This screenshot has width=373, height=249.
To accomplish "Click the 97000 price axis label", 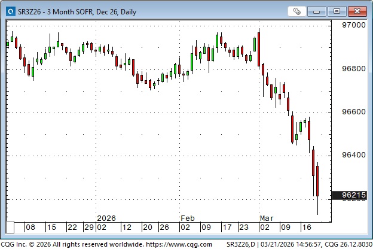I will click(353, 25).
